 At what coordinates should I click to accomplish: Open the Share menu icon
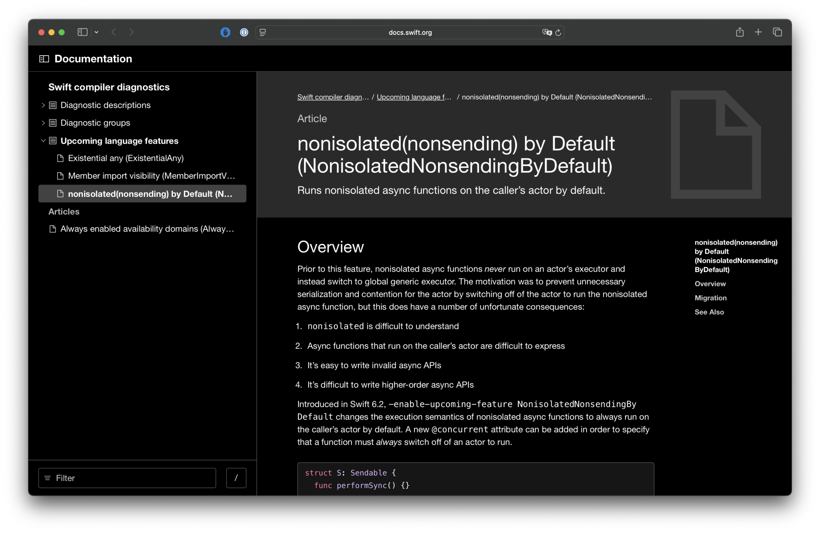click(x=740, y=32)
